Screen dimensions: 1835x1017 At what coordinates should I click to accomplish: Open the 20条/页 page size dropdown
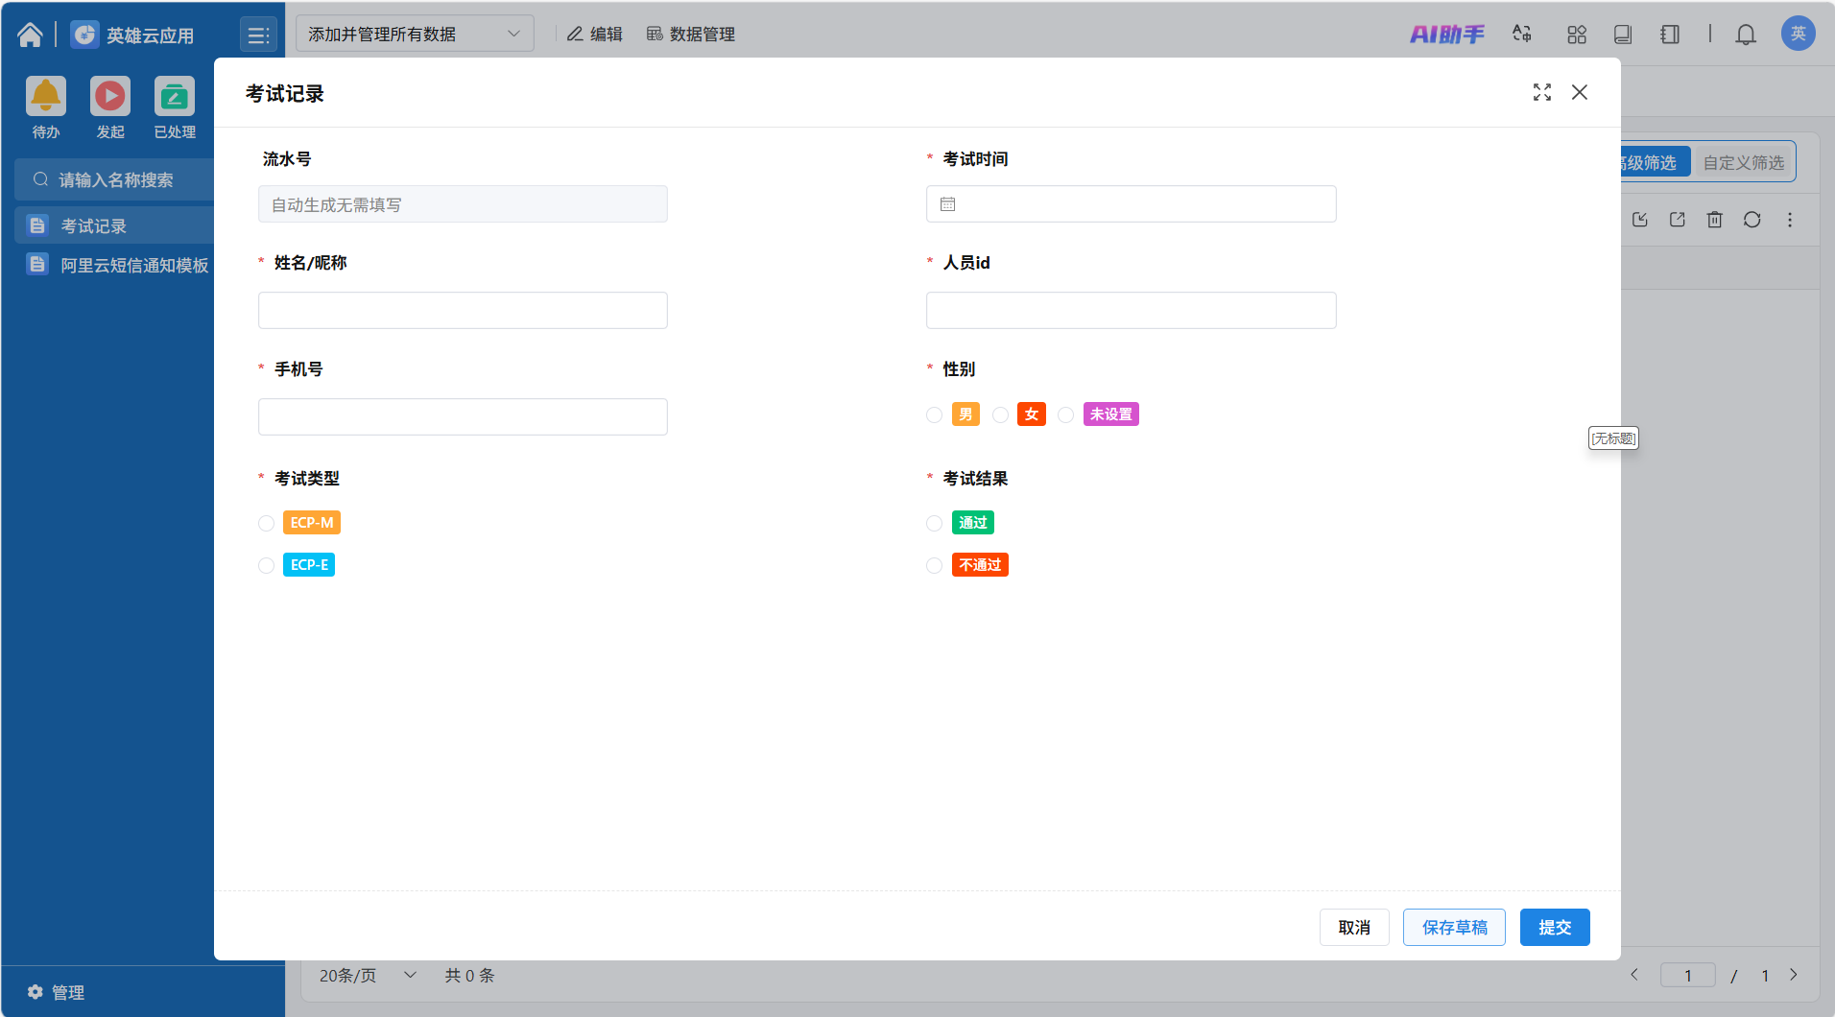pyautogui.click(x=368, y=976)
